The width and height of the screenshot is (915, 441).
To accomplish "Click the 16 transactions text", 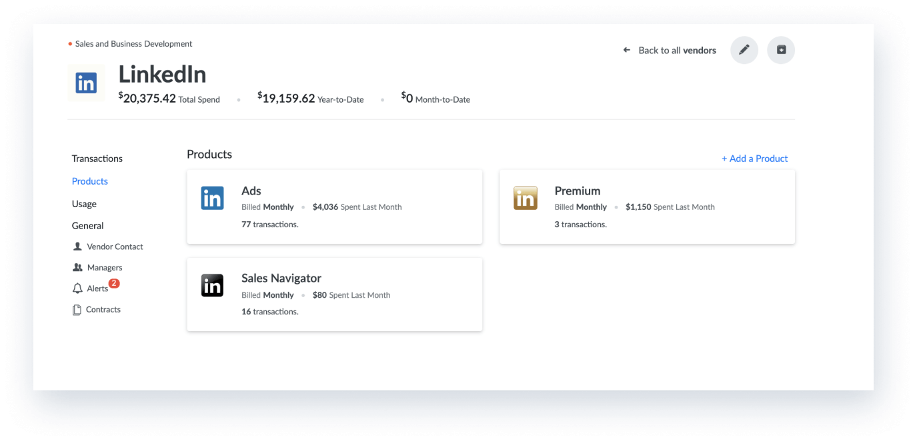I will (270, 312).
